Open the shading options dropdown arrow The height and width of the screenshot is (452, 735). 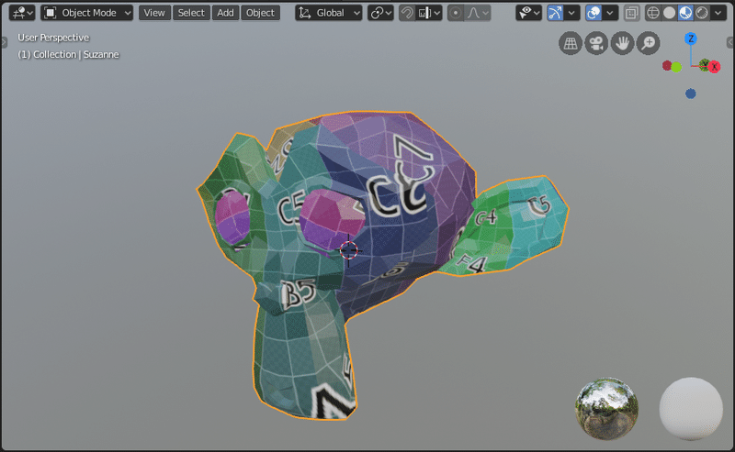(718, 13)
